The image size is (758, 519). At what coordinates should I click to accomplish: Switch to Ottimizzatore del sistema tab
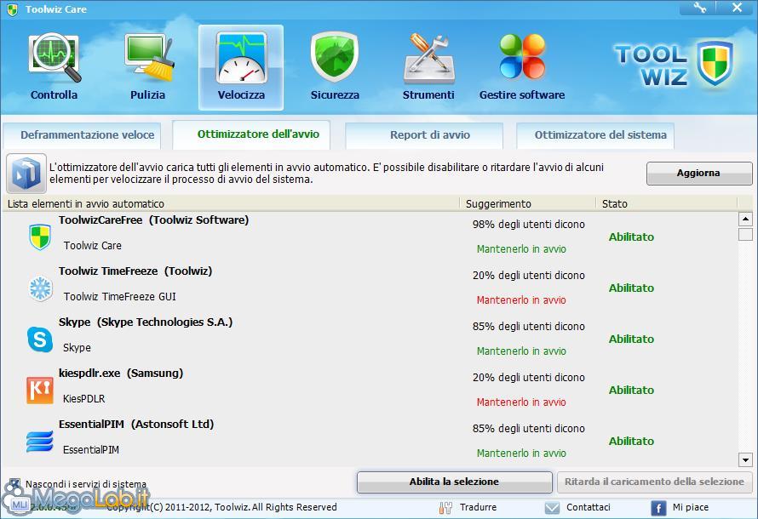[x=595, y=135]
